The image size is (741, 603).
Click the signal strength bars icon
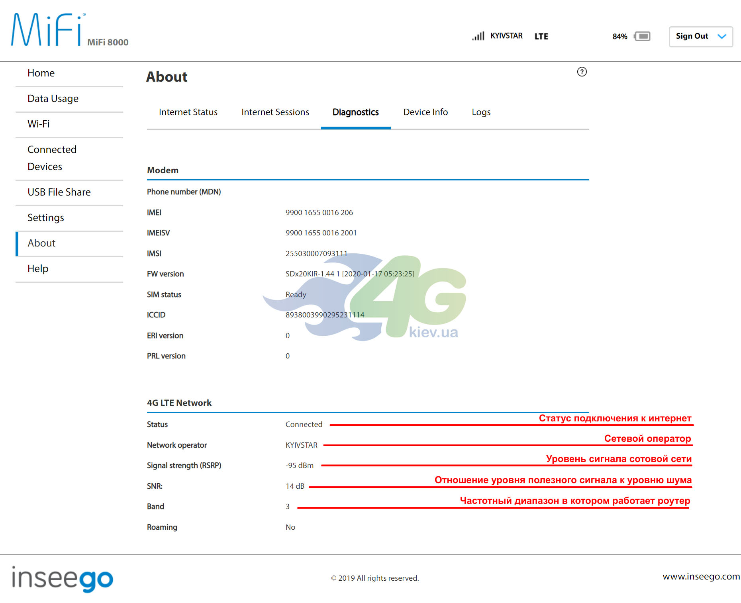click(478, 36)
